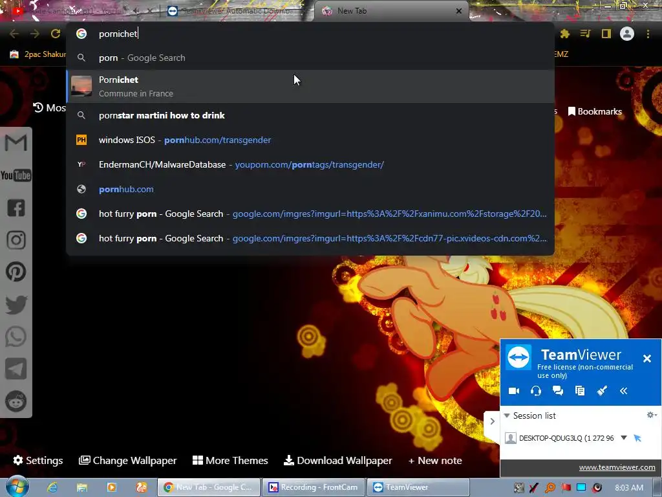Open www.teamviewer.com link
The image size is (662, 497).
[x=617, y=467]
